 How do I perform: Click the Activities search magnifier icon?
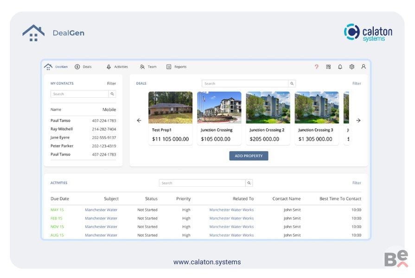point(249,183)
